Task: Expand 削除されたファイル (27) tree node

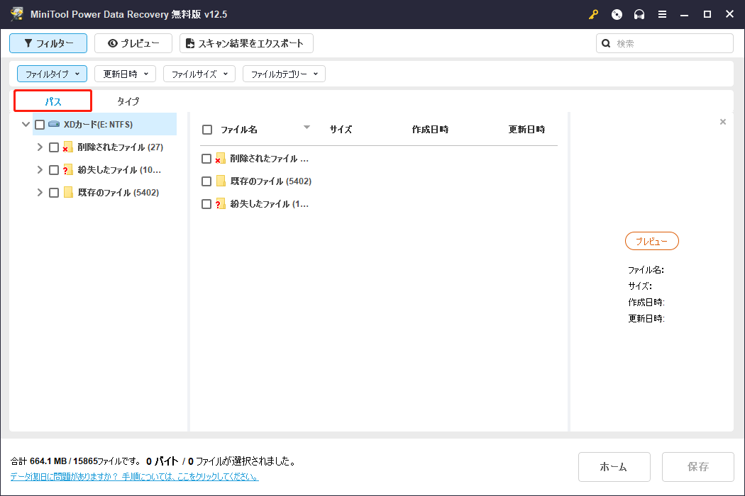Action: tap(40, 147)
